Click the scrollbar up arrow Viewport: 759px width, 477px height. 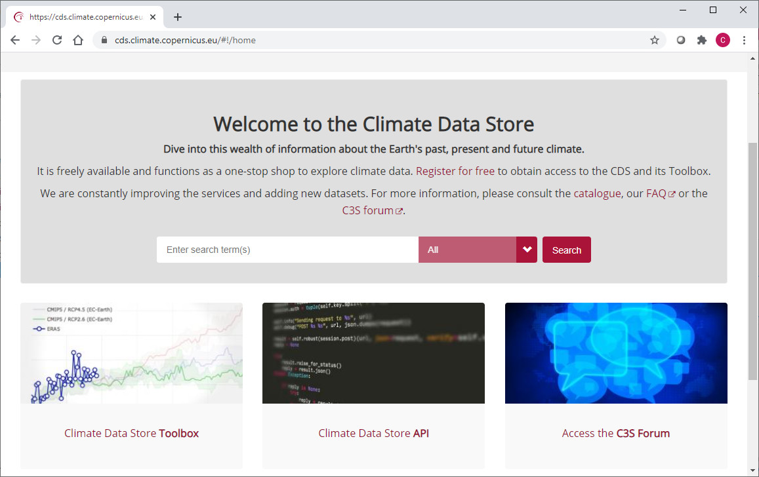752,58
